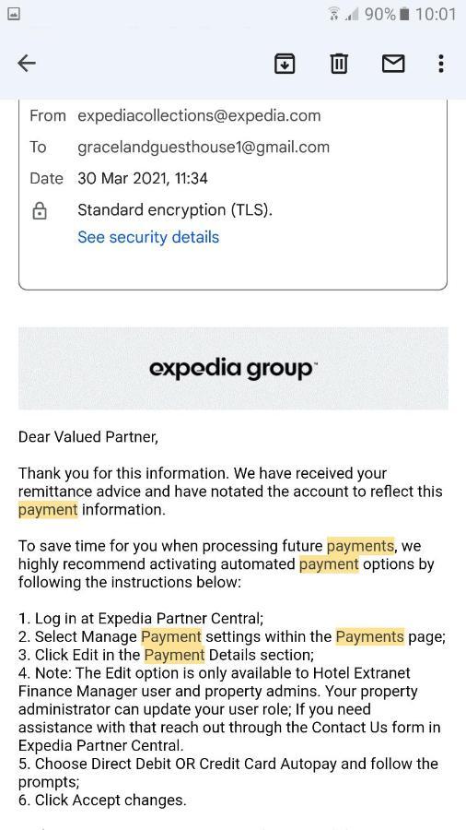The image size is (466, 830).
Task: Tap the date 30 Mar 2021
Action: click(x=121, y=178)
